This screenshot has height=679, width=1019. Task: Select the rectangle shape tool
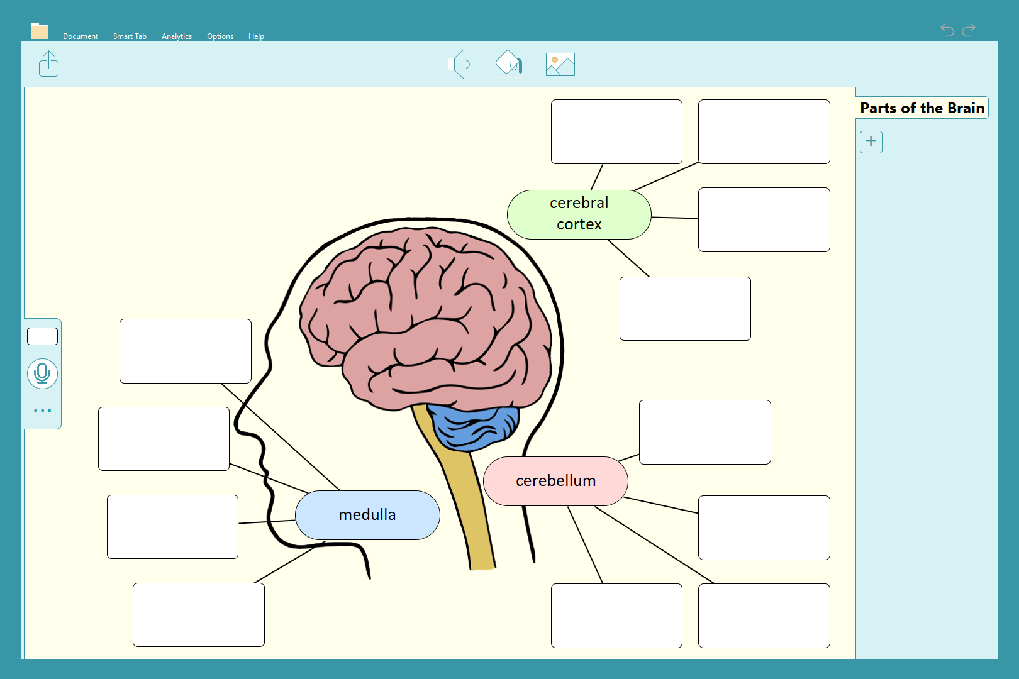[42, 336]
